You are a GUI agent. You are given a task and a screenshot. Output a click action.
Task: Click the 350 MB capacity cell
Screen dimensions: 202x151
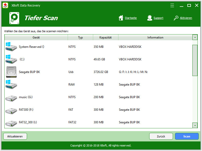pos(98,47)
